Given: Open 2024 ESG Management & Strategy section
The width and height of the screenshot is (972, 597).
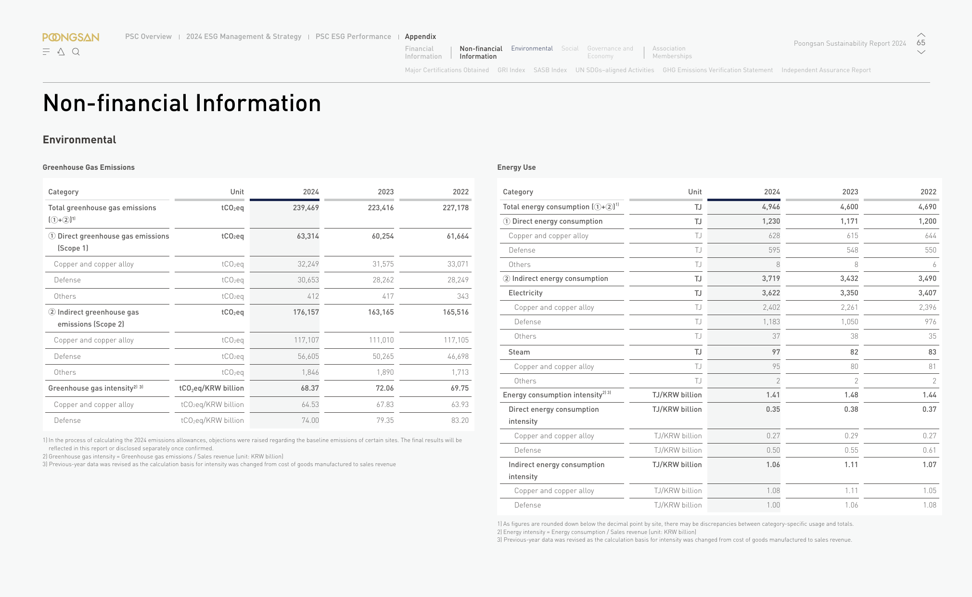Looking at the screenshot, I should tap(243, 37).
